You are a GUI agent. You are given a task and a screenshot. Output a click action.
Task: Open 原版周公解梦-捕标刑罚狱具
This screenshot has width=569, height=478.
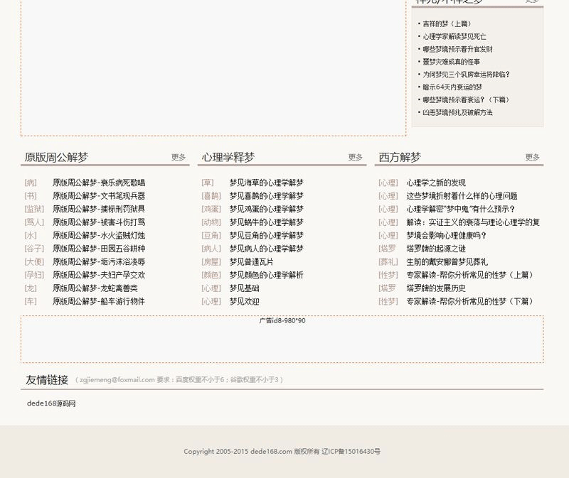coord(99,209)
